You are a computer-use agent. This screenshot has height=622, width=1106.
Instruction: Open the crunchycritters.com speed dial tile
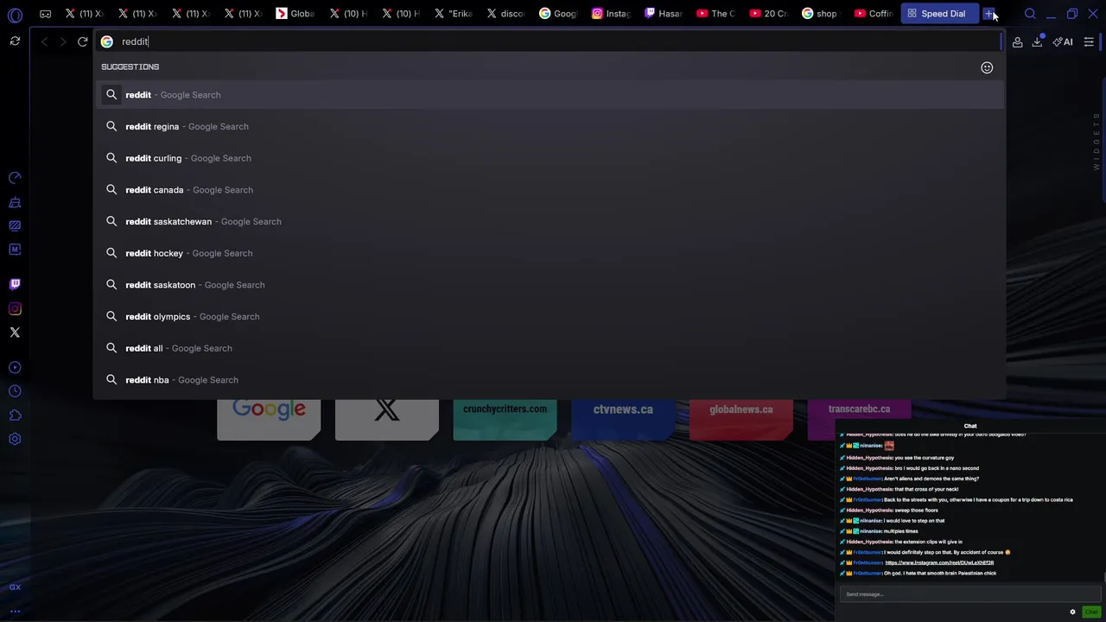[x=505, y=418]
